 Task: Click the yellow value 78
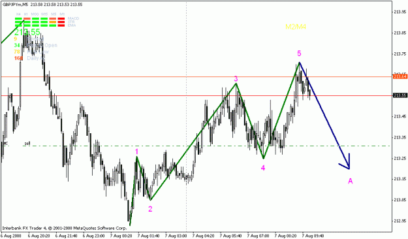pyautogui.click(x=17, y=52)
